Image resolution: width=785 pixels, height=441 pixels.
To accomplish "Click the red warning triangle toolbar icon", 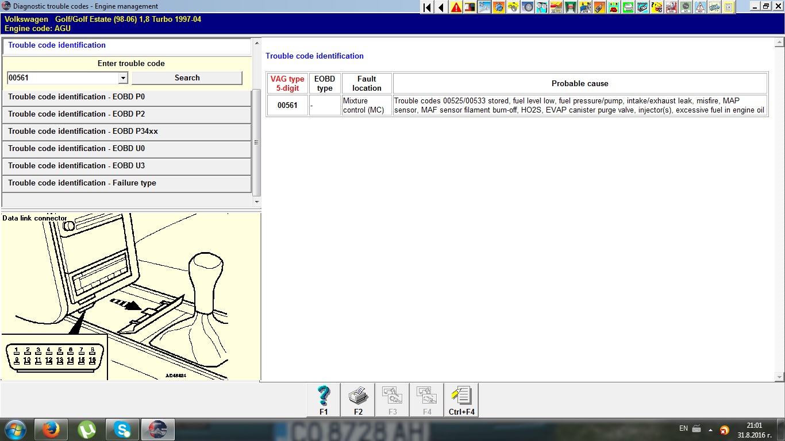I will coord(456,7).
